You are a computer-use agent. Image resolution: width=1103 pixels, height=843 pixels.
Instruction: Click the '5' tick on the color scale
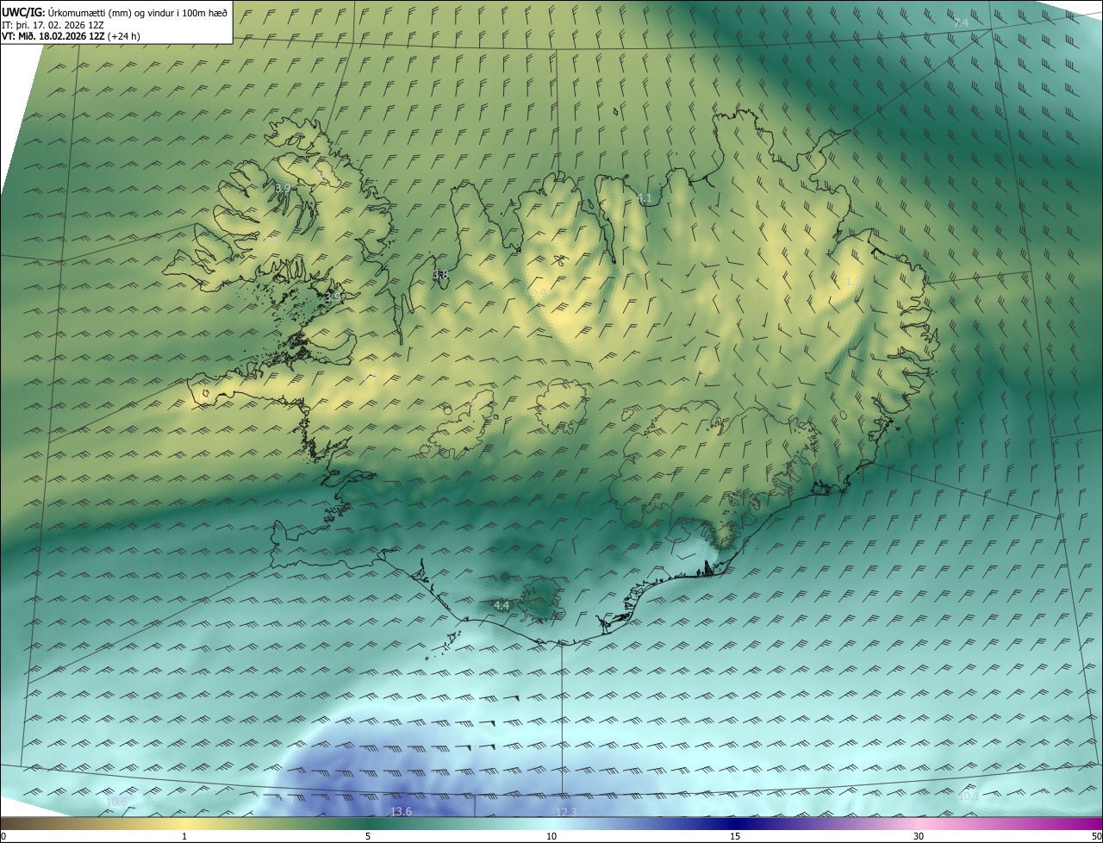click(368, 836)
